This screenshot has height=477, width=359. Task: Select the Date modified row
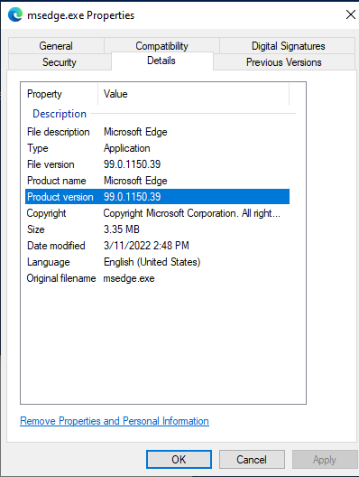[157, 246]
